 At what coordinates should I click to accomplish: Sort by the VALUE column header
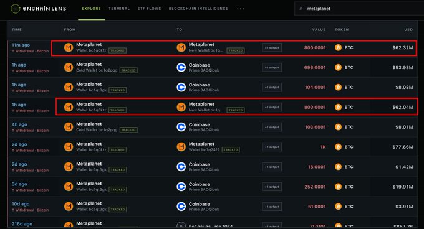(319, 30)
